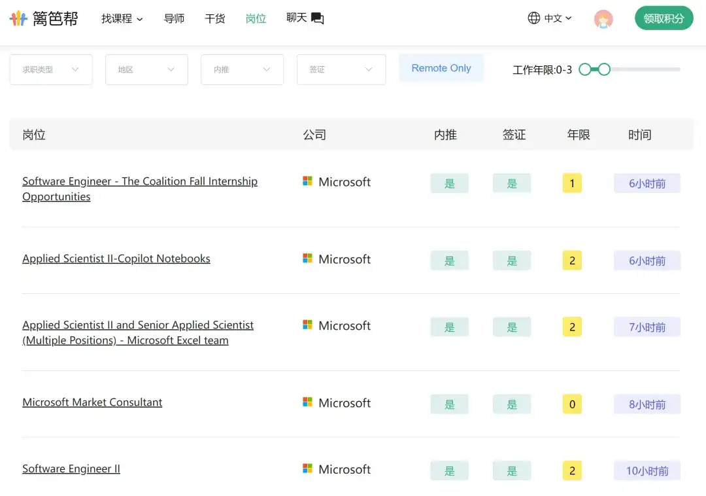Click the 8小时前 time badge
This screenshot has width=706, height=496.
click(647, 404)
